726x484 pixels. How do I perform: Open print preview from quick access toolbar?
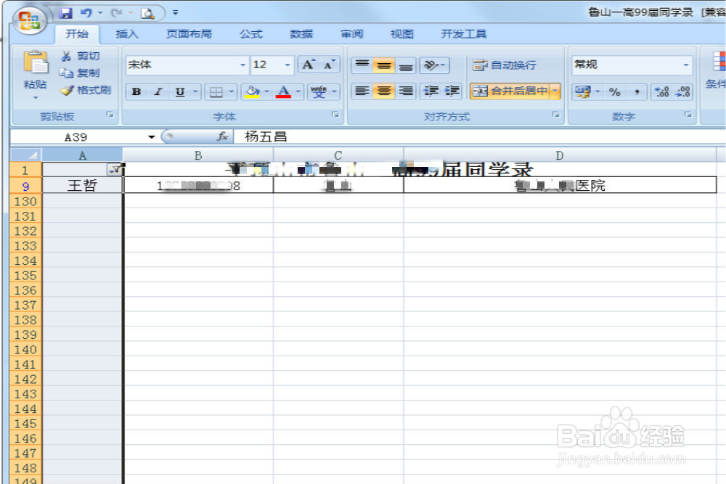click(147, 13)
